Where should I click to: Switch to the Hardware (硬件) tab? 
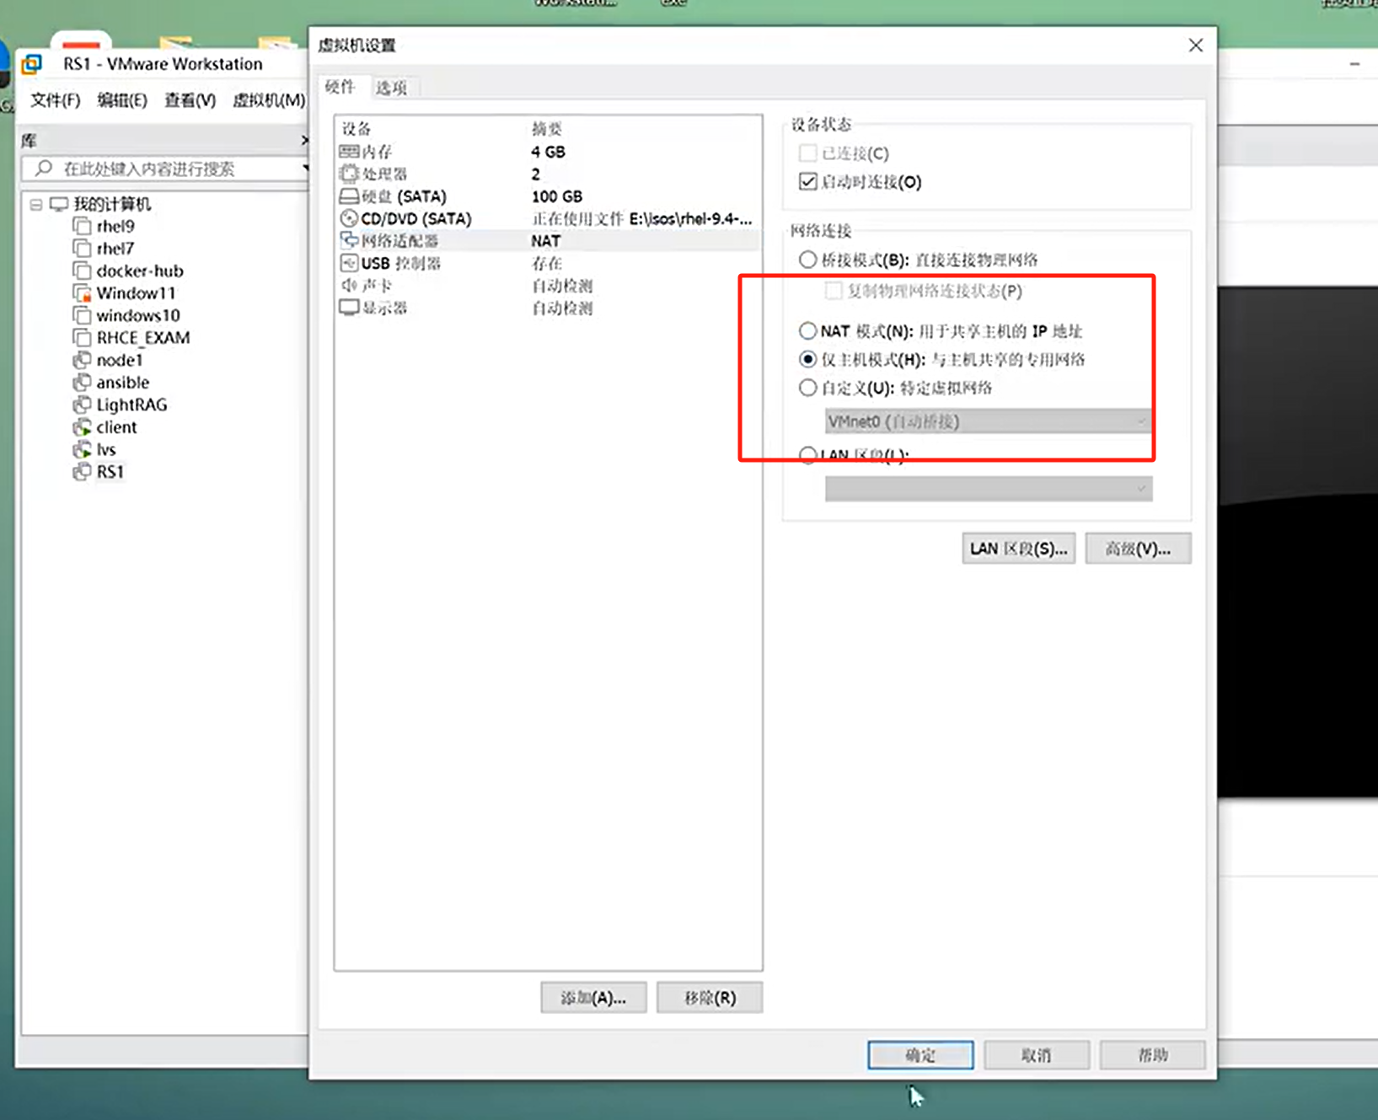point(340,86)
